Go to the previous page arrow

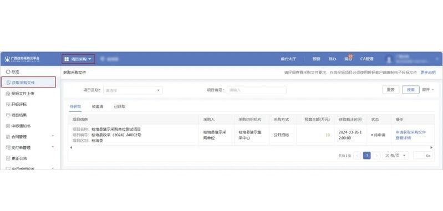(357, 156)
